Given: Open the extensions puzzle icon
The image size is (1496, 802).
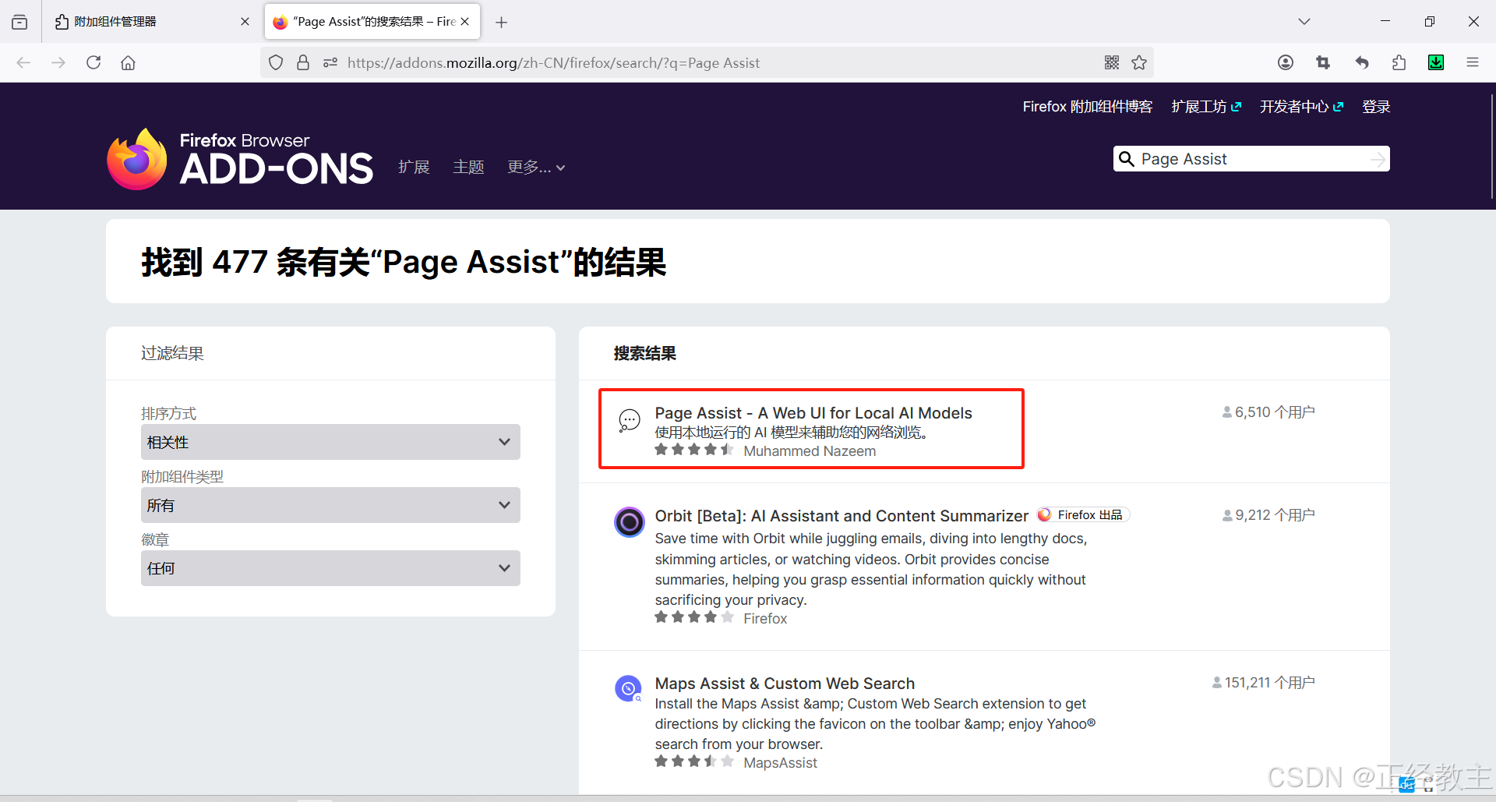Looking at the screenshot, I should pyautogui.click(x=1399, y=62).
